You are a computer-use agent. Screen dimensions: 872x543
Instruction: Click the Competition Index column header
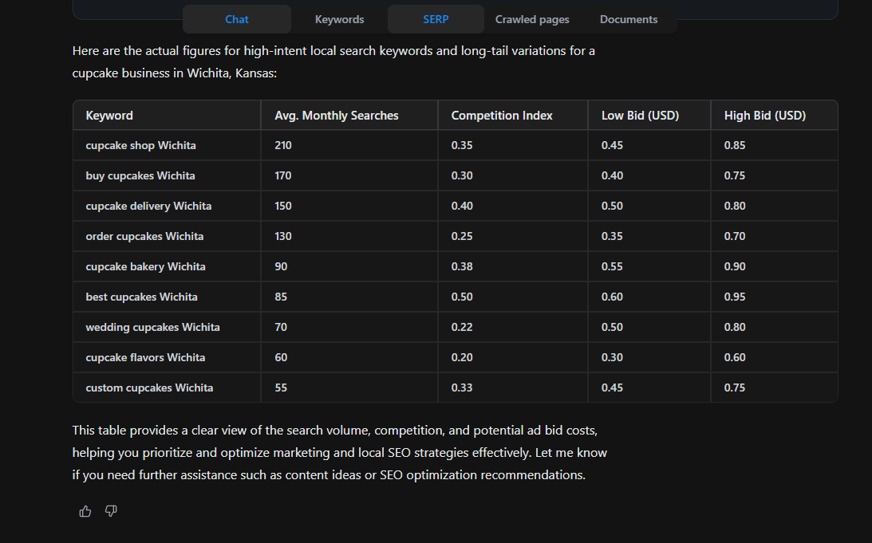pos(502,116)
